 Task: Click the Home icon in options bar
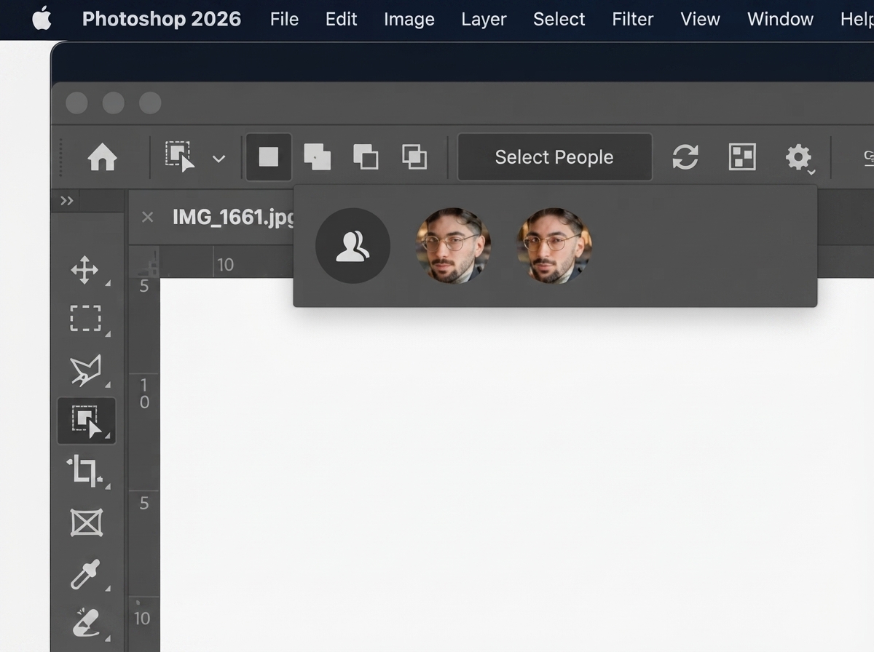103,157
